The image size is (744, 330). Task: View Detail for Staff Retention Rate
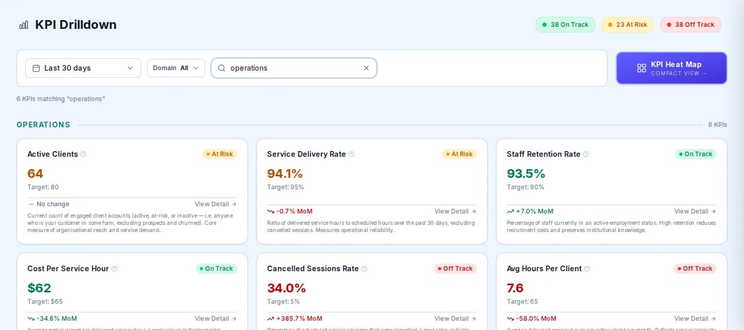pos(695,211)
